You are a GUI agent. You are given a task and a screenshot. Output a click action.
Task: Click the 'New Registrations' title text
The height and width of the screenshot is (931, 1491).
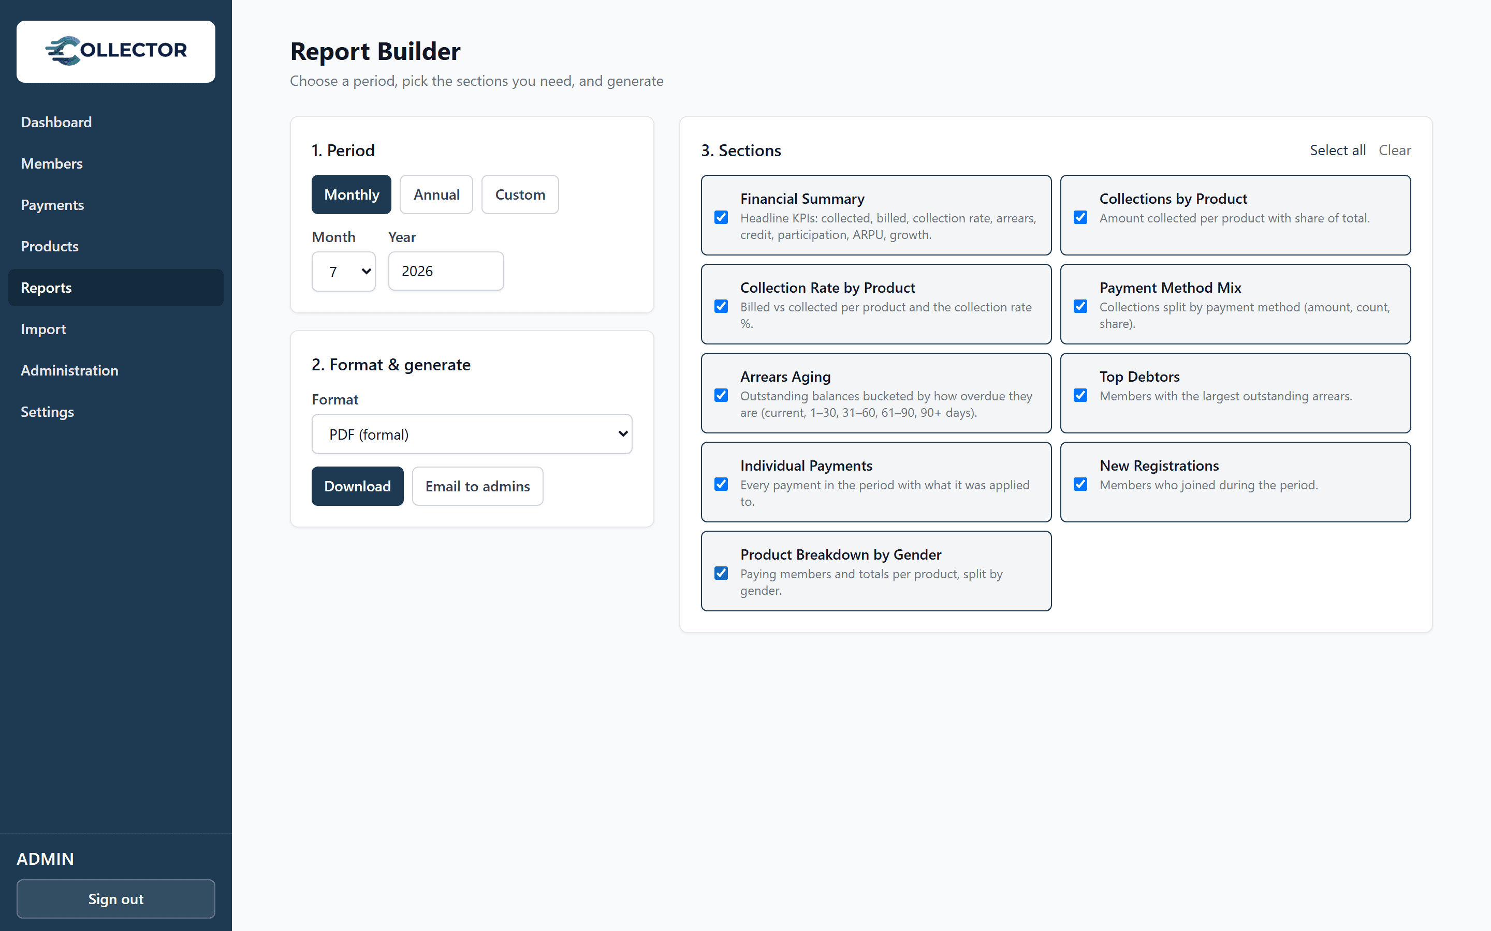[x=1159, y=465]
